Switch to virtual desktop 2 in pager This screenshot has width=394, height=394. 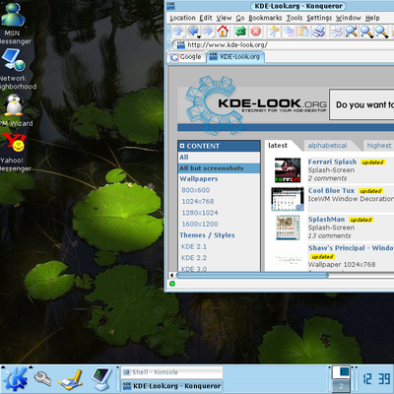click(x=341, y=386)
